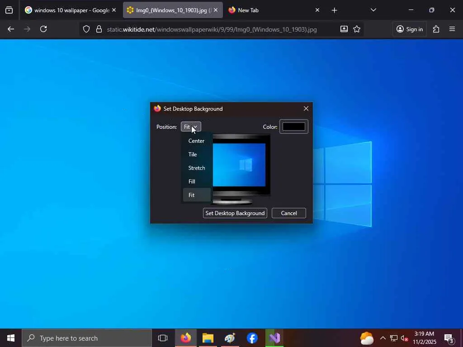Screen dimensions: 463x347
Task: Show hidden system tray icons
Action: 383,338
